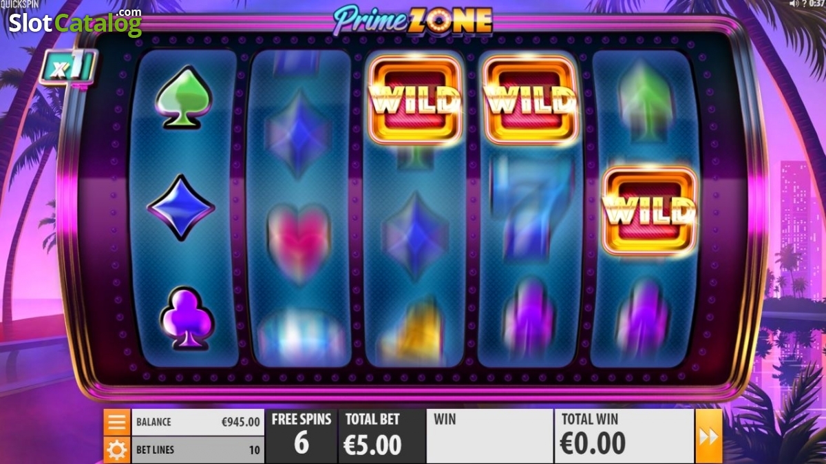Click the Balance €945.00 display
The image size is (826, 464).
click(198, 422)
